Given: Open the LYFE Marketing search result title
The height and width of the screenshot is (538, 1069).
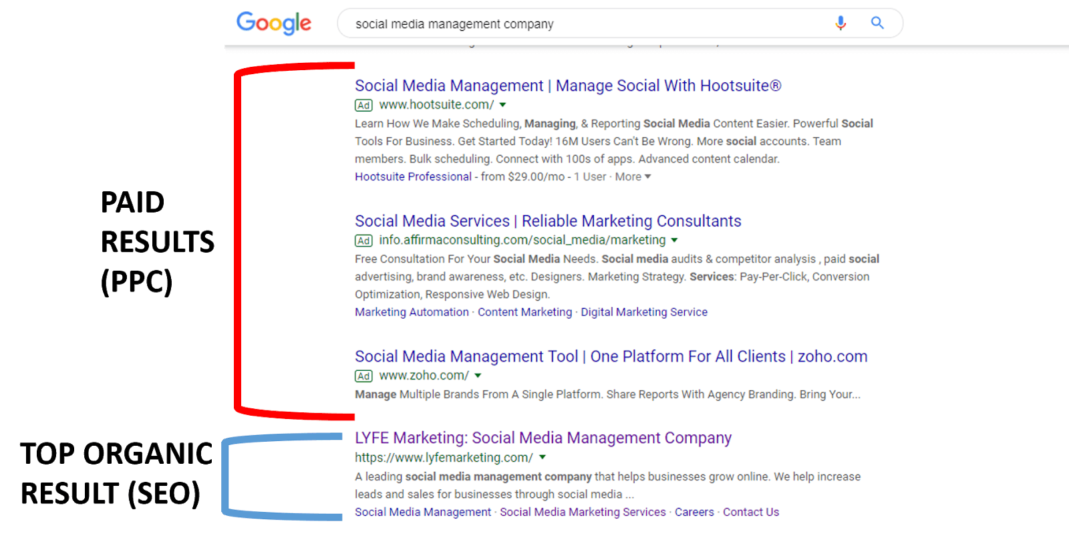Looking at the screenshot, I should pos(543,438).
